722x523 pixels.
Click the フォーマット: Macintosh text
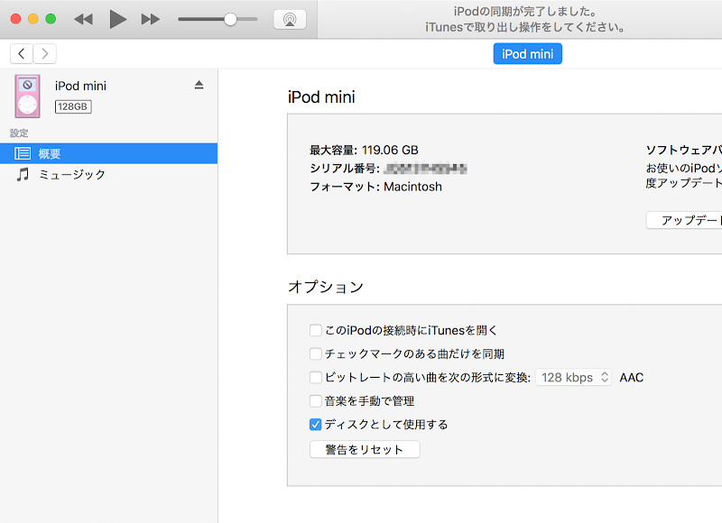(x=375, y=187)
